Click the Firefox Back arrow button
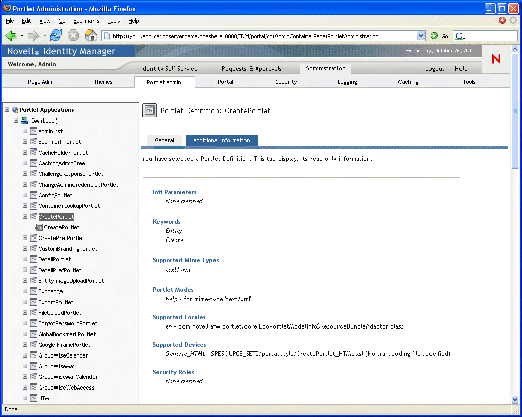Image resolution: width=522 pixels, height=417 pixels. tap(11, 35)
